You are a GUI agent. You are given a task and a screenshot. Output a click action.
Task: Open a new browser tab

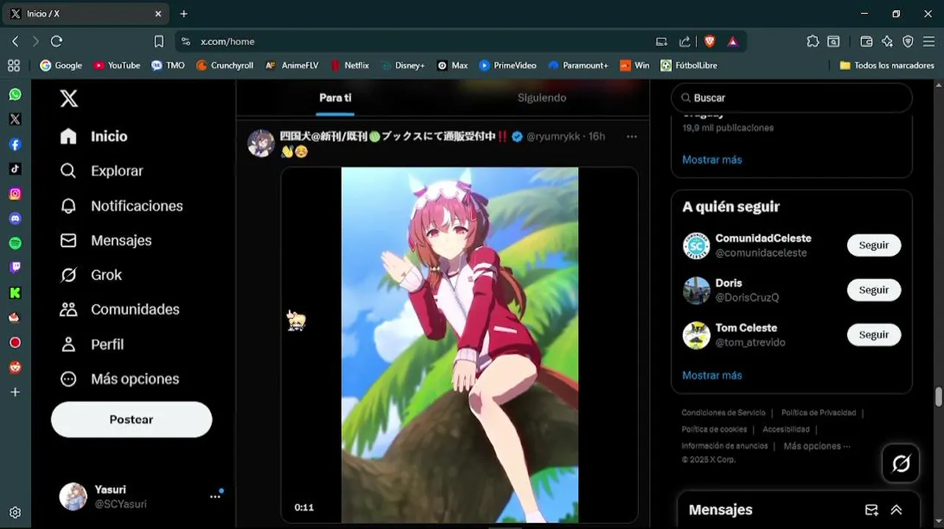pyautogui.click(x=184, y=14)
